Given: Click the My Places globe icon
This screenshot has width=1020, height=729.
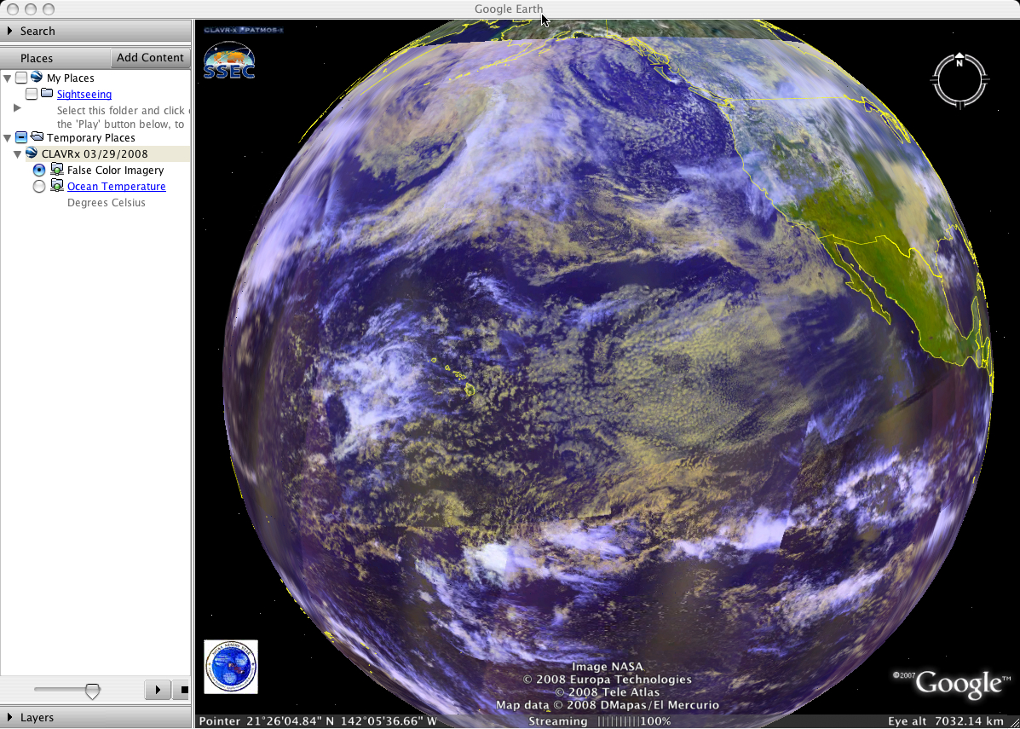Looking at the screenshot, I should point(37,78).
